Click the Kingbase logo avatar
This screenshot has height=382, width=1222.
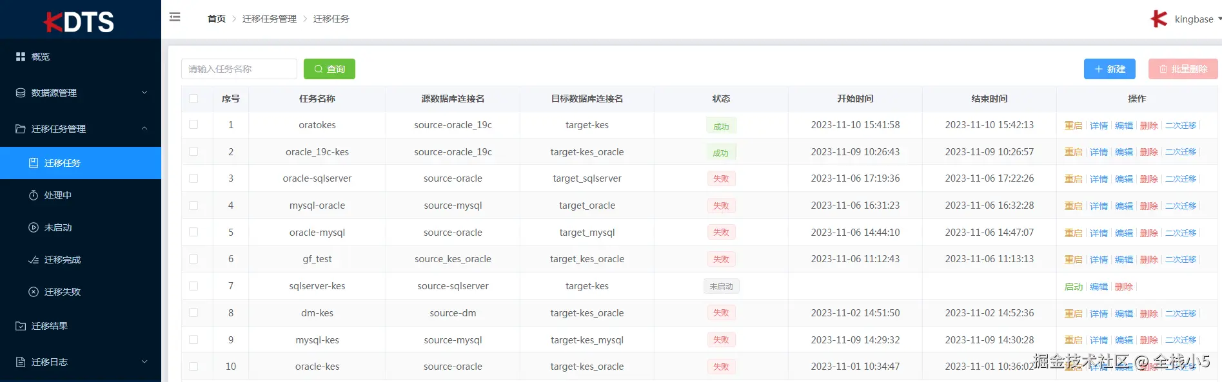coord(1159,19)
